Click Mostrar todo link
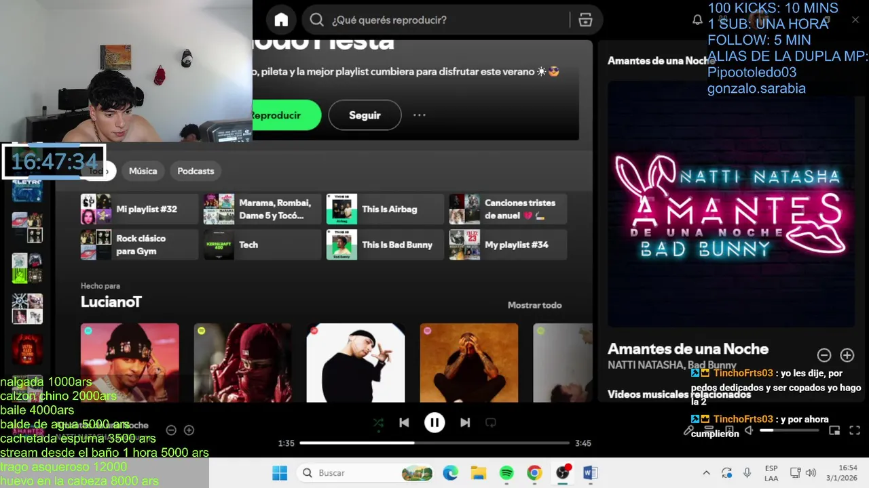This screenshot has width=869, height=488. pos(534,305)
